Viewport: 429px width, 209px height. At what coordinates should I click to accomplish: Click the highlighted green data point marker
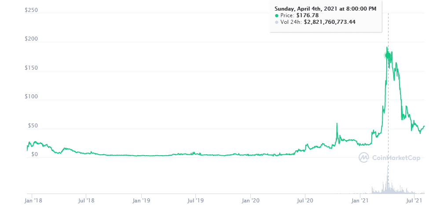(388, 56)
